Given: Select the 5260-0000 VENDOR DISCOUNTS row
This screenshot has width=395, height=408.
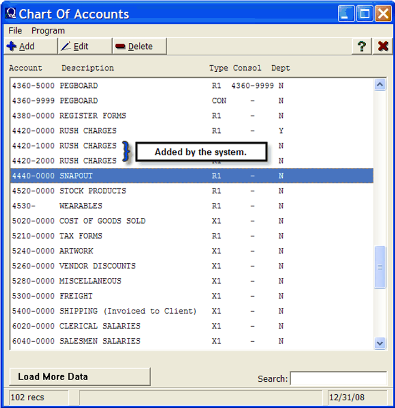Looking at the screenshot, I should click(x=192, y=266).
